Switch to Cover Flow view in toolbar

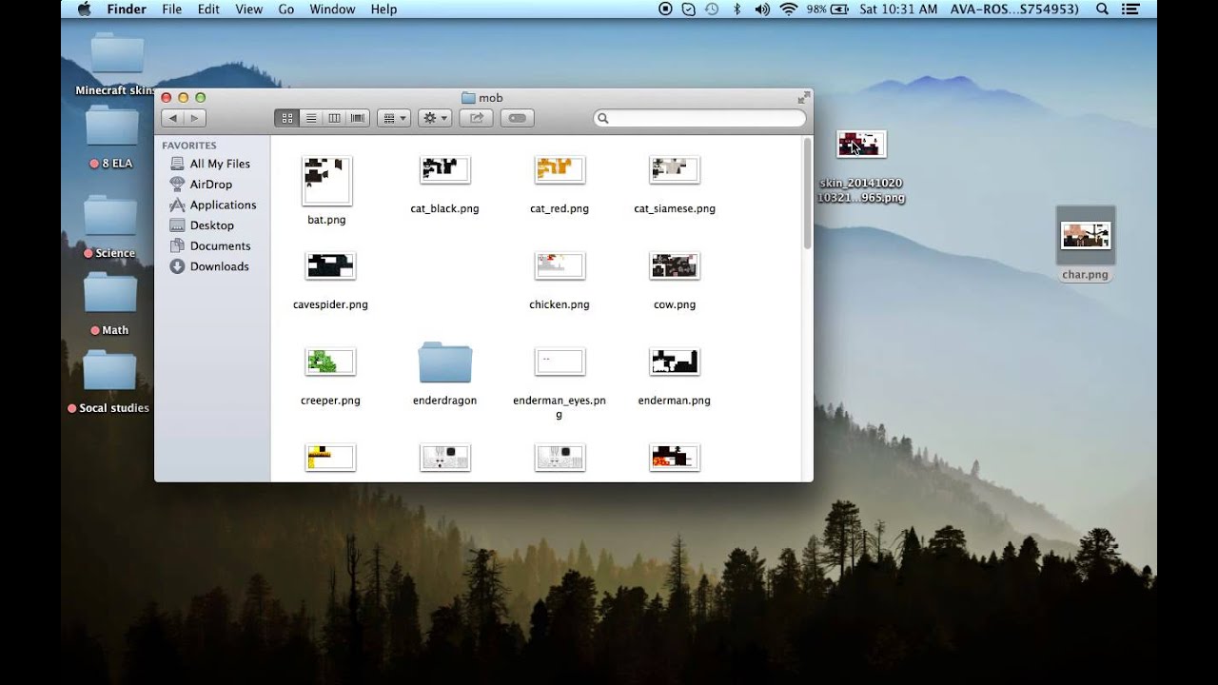point(358,118)
